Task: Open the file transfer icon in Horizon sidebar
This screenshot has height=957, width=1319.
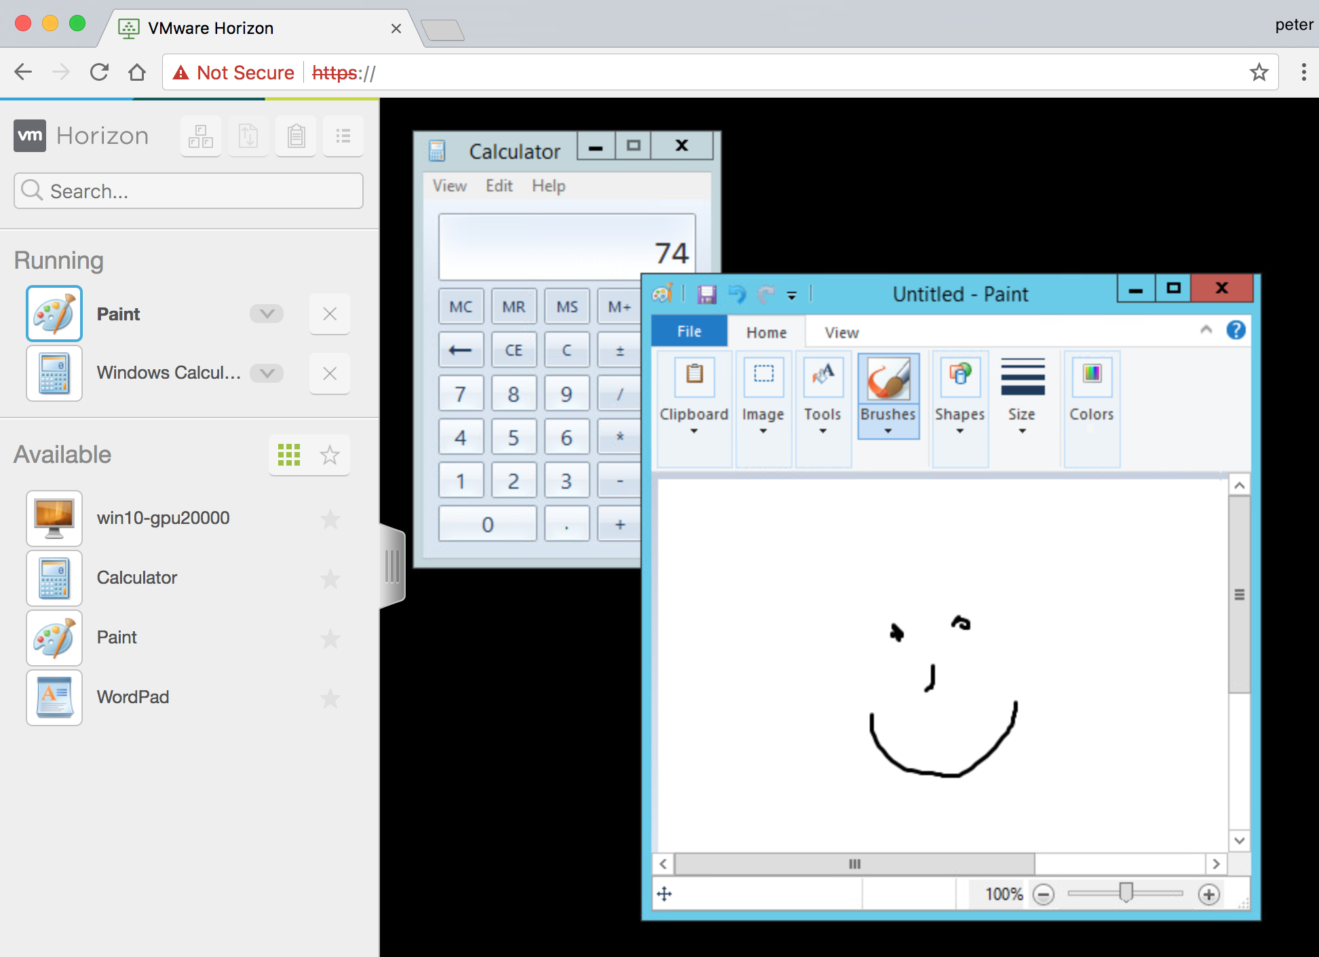Action: [248, 136]
